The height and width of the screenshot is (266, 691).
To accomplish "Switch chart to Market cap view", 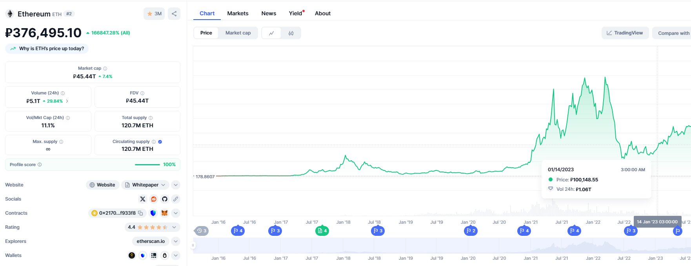I will 238,33.
